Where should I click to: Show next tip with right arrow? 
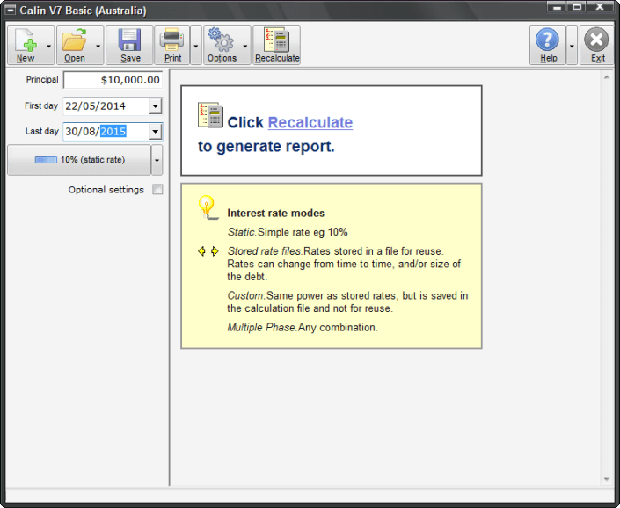pyautogui.click(x=215, y=251)
